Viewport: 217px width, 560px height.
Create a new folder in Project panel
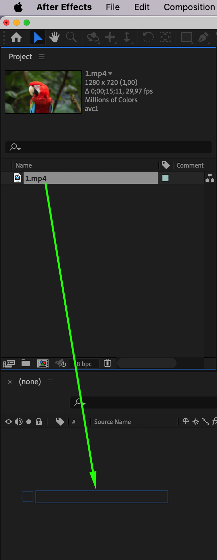[26, 363]
